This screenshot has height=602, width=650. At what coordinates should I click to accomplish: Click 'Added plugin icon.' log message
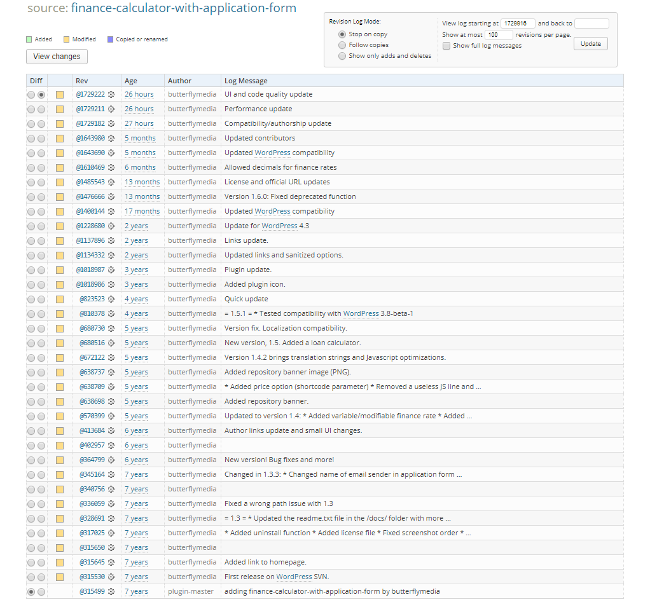(x=255, y=284)
